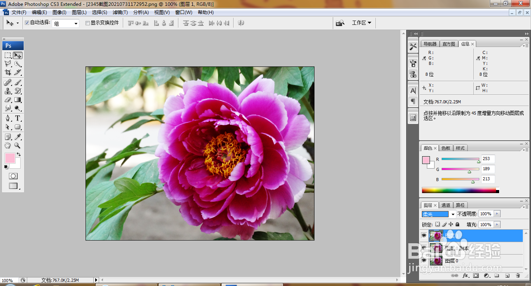The image size is (531, 286).
Task: Select the Eraser tool
Action: pos(8,99)
